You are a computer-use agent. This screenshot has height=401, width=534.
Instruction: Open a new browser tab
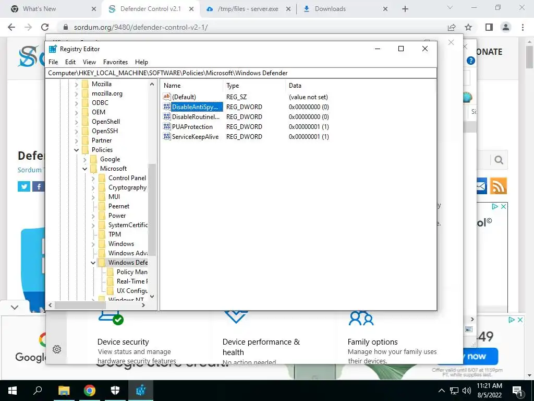click(405, 9)
